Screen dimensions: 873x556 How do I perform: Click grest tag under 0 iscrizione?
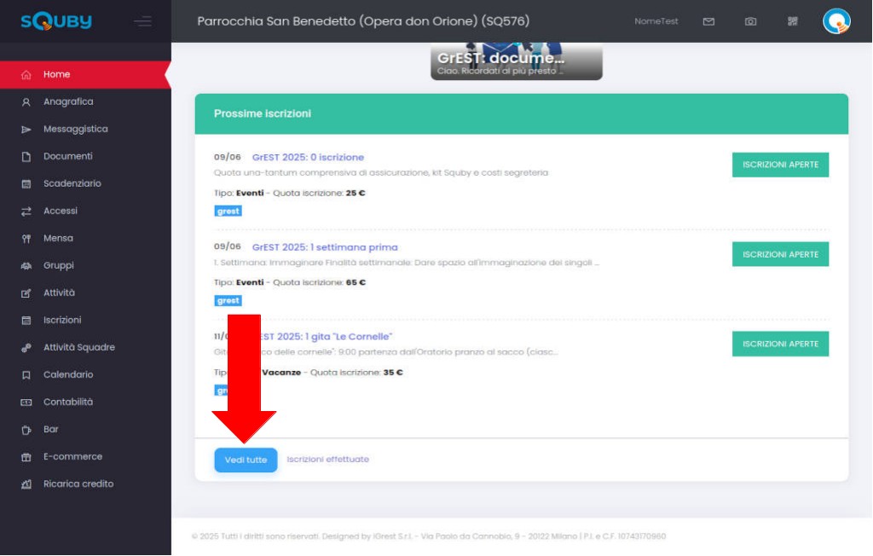228,211
